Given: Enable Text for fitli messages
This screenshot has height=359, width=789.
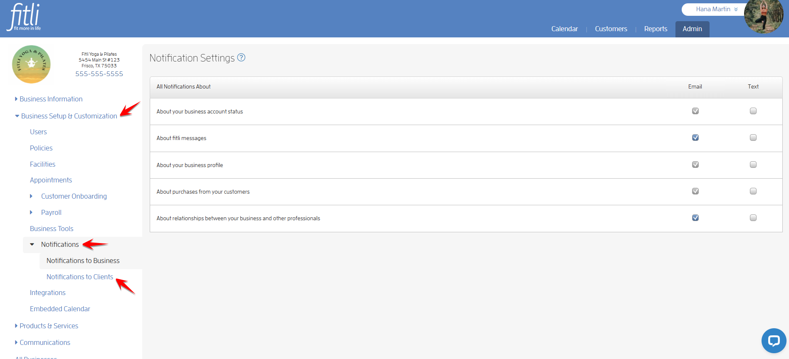Looking at the screenshot, I should (x=753, y=138).
